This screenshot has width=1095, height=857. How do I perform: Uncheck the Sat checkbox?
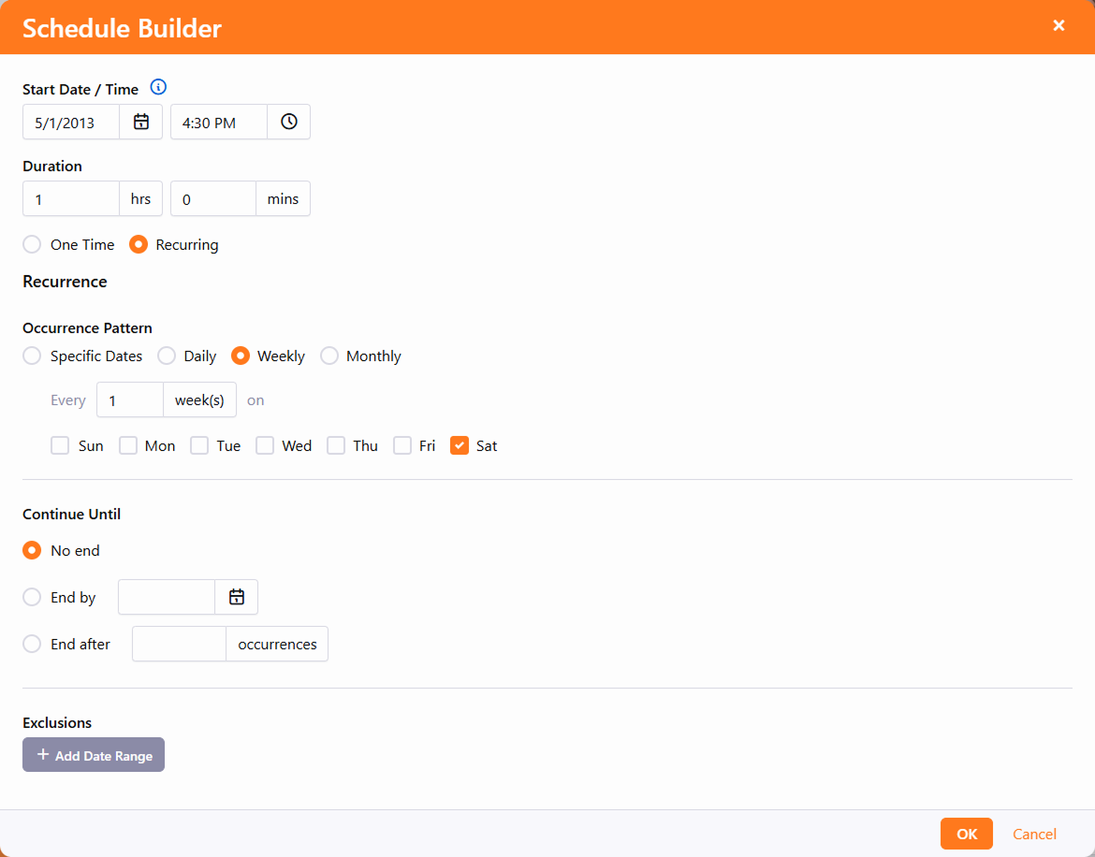(x=460, y=445)
